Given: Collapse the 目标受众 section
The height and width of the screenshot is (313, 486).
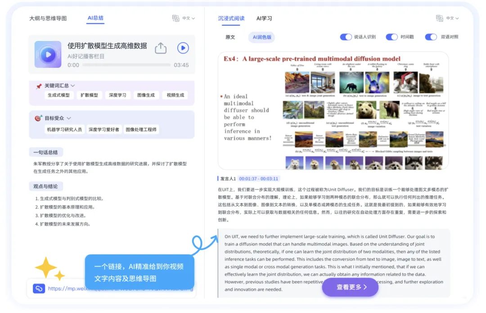Looking at the screenshot, I should point(69,118).
